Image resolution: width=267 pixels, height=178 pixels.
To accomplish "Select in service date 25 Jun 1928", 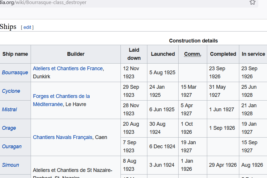I will click(x=249, y=91).
